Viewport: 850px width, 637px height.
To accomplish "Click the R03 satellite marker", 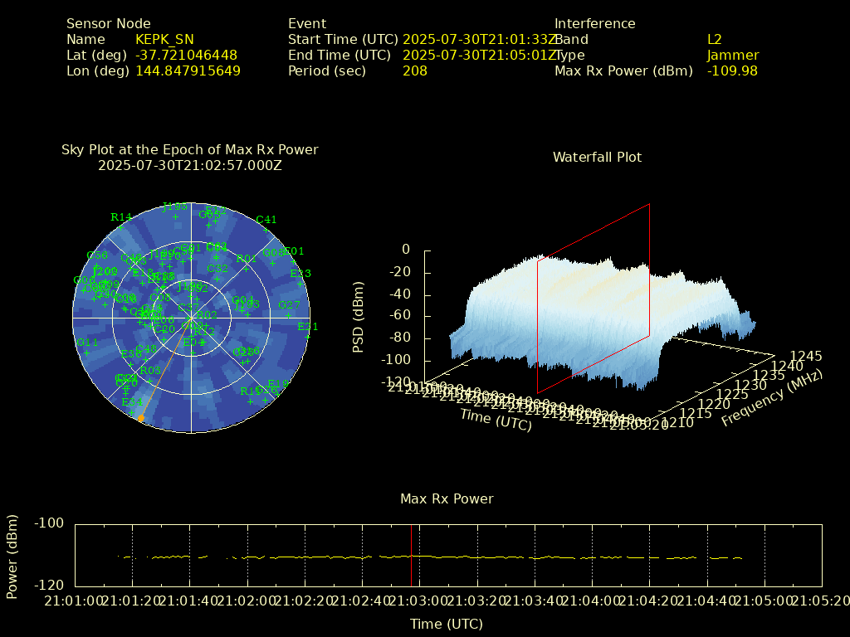I will 150,381.
